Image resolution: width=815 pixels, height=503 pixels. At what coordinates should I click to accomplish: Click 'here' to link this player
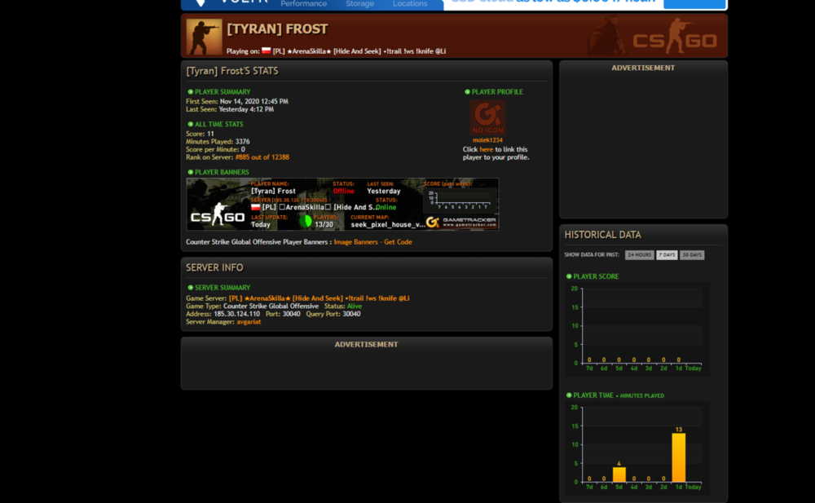coord(486,149)
